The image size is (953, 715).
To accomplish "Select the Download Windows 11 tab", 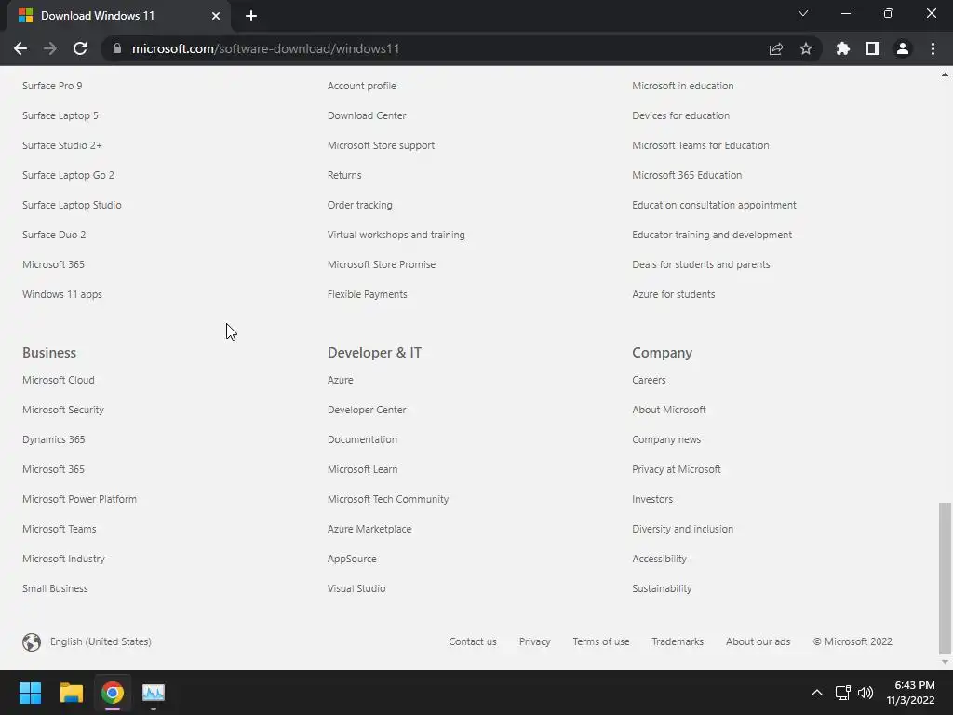I will 118,16.
